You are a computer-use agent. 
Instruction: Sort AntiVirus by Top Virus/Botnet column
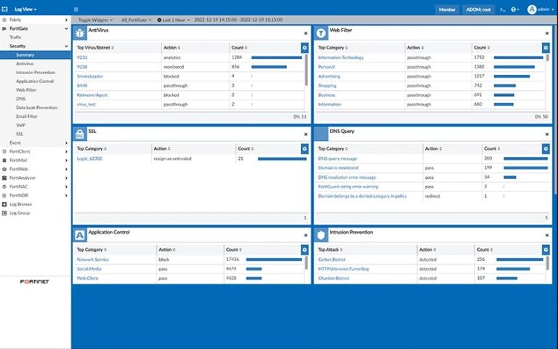(x=95, y=48)
